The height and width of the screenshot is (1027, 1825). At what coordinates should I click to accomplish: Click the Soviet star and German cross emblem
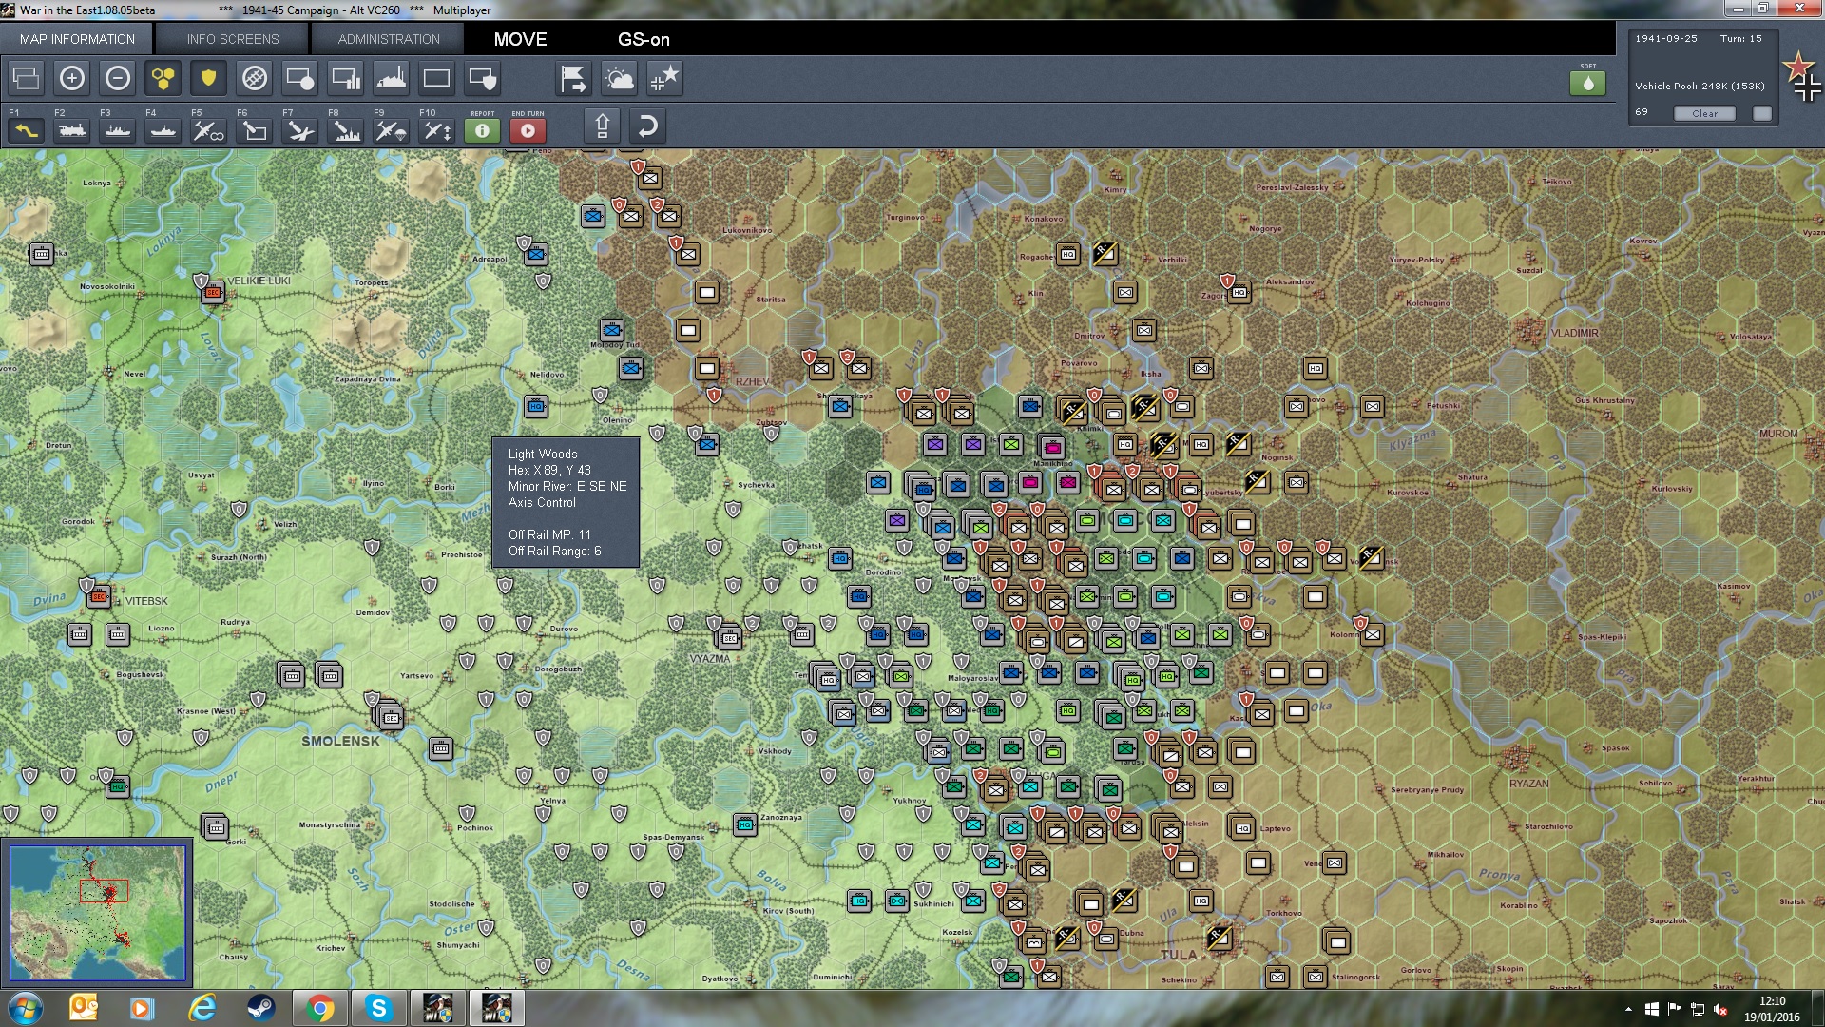pos(1802,76)
